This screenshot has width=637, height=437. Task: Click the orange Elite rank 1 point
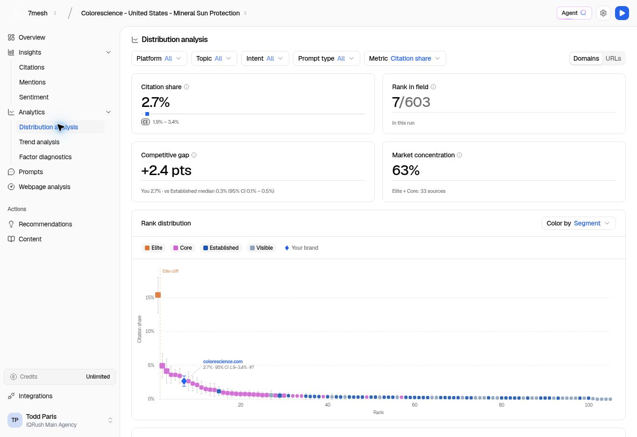(158, 295)
